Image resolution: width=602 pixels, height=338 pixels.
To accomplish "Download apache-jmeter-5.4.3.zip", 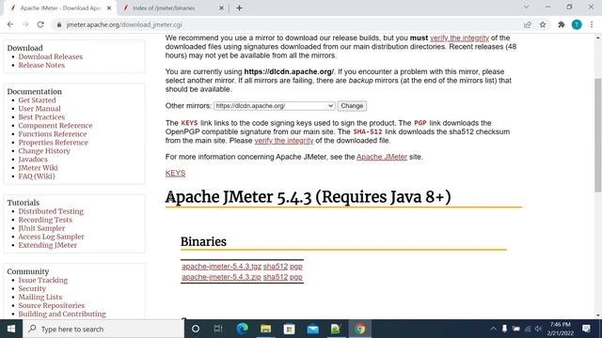I will [x=221, y=277].
